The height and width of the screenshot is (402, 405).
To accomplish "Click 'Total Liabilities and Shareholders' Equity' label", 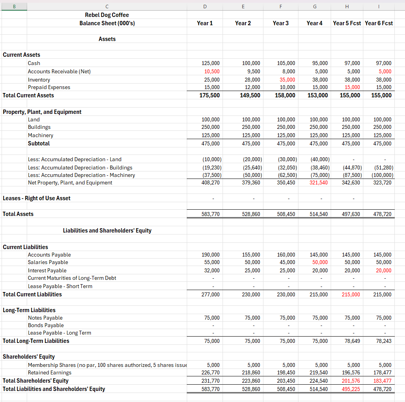I will [x=54, y=389].
